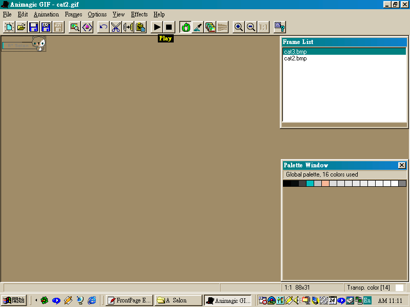The height and width of the screenshot is (307, 410).
Task: Click the Zoom In magnifier
Action: click(x=238, y=27)
